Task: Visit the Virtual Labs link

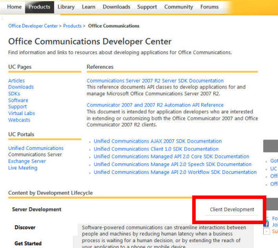Action: pos(22,113)
